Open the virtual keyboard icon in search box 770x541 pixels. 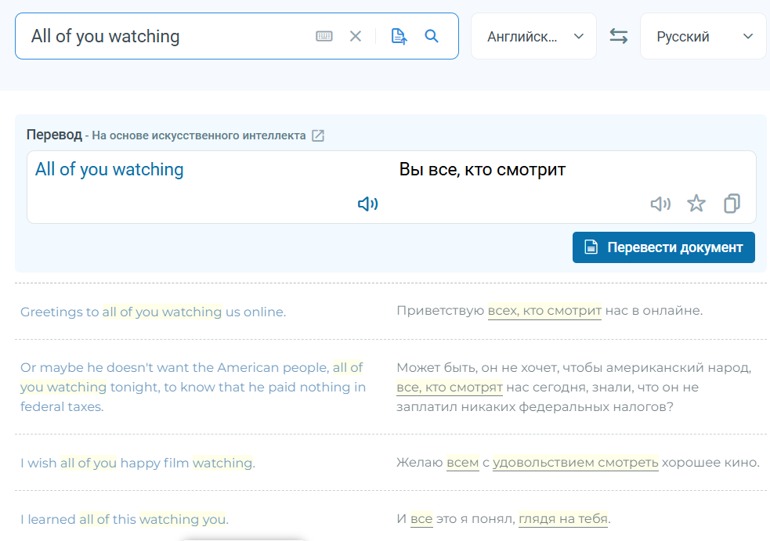(324, 36)
